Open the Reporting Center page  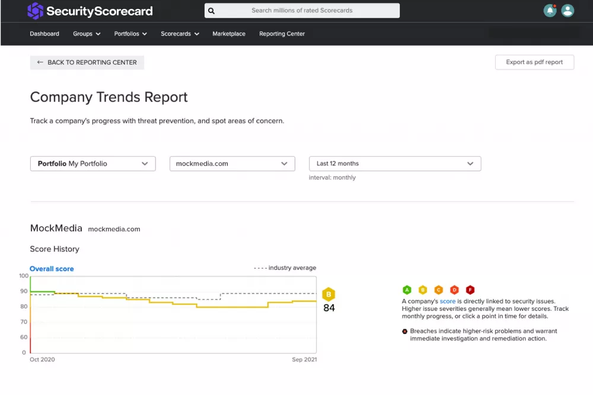[x=282, y=34]
